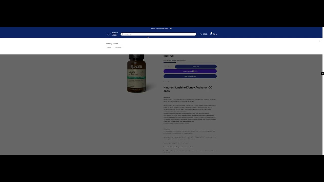The image size is (324, 182).
Task: Click the user account icon
Action: pos(201,34)
